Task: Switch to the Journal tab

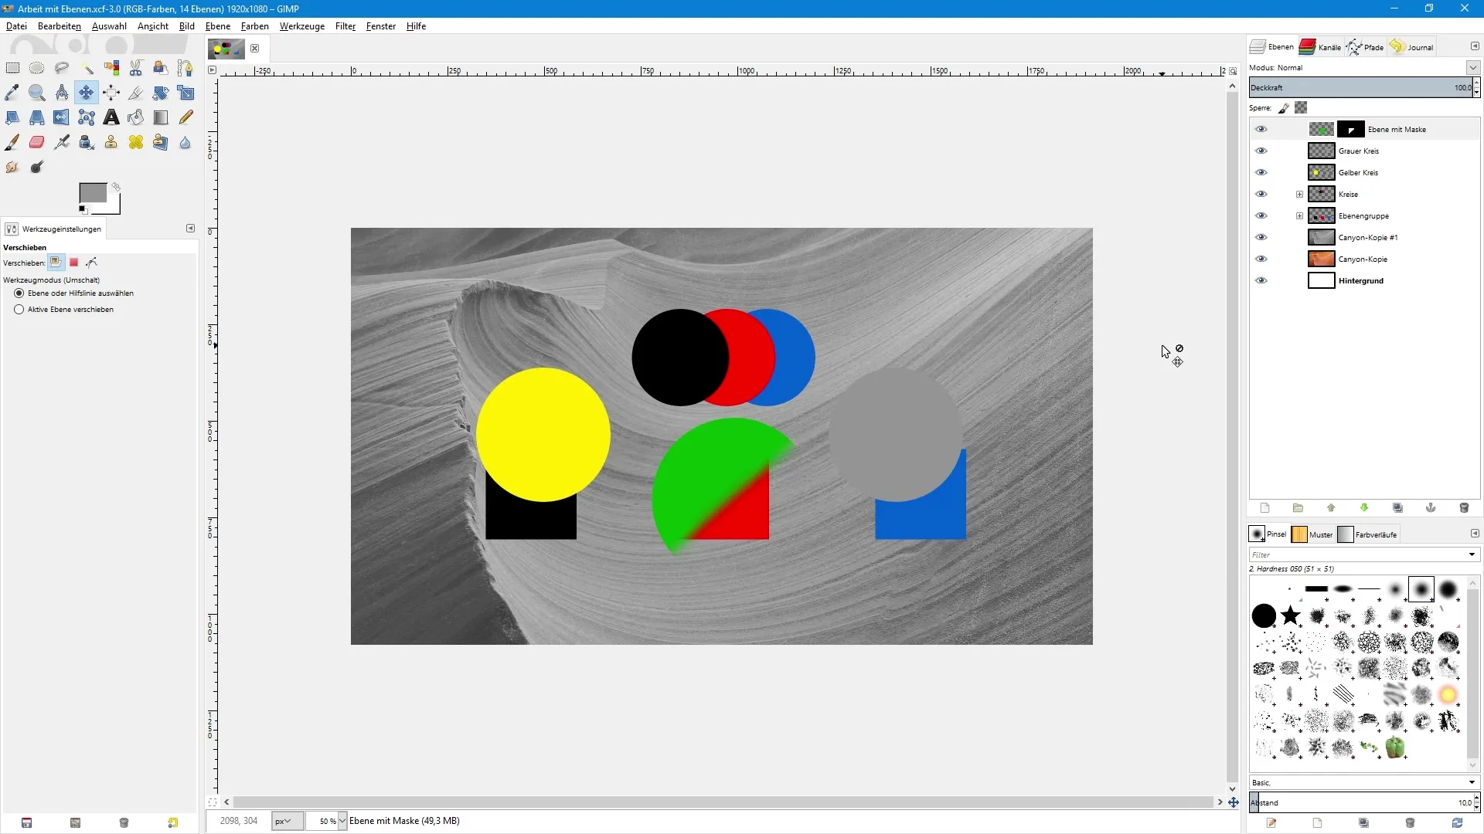Action: point(1412,47)
